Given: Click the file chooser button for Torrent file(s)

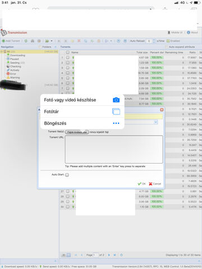Looking at the screenshot, I should (77, 132).
